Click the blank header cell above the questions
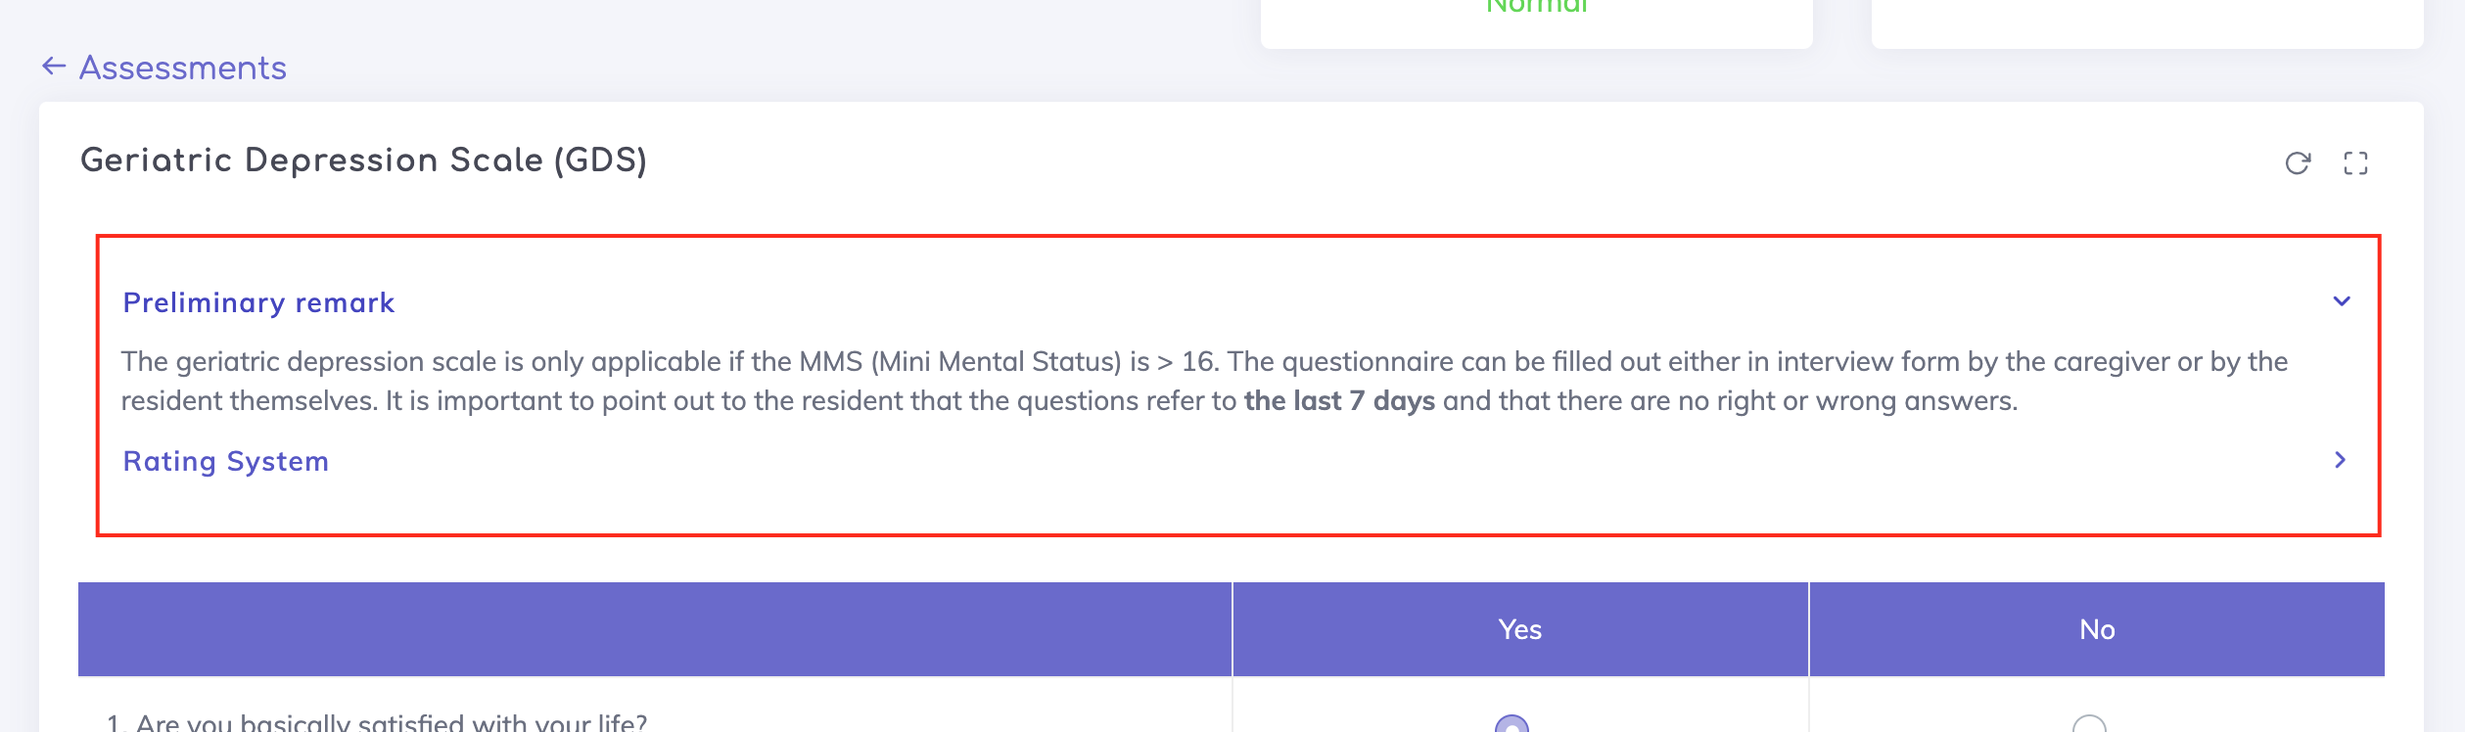2465x732 pixels. (x=654, y=629)
